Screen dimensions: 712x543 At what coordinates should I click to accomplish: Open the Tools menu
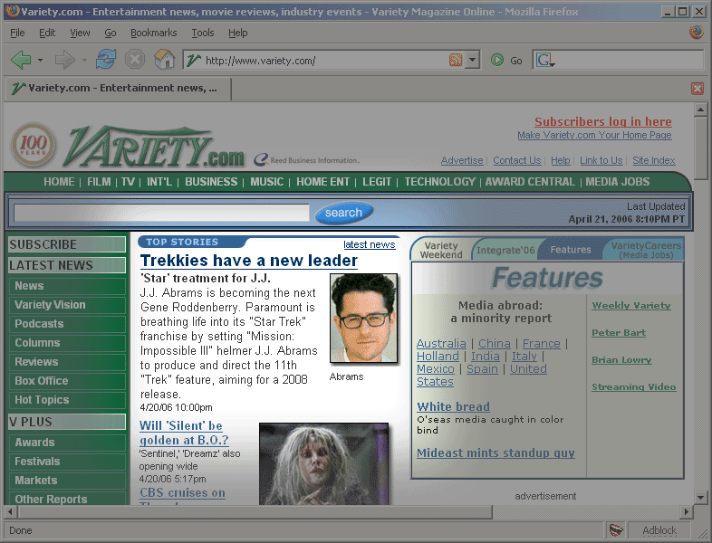(x=202, y=33)
